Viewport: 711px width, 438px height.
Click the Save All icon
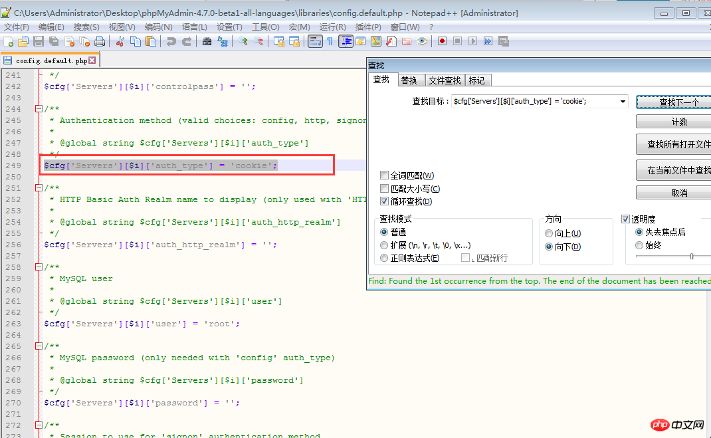54,42
